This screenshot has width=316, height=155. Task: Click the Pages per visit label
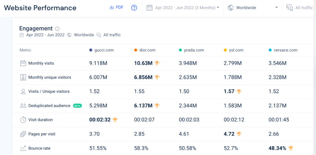(42, 134)
